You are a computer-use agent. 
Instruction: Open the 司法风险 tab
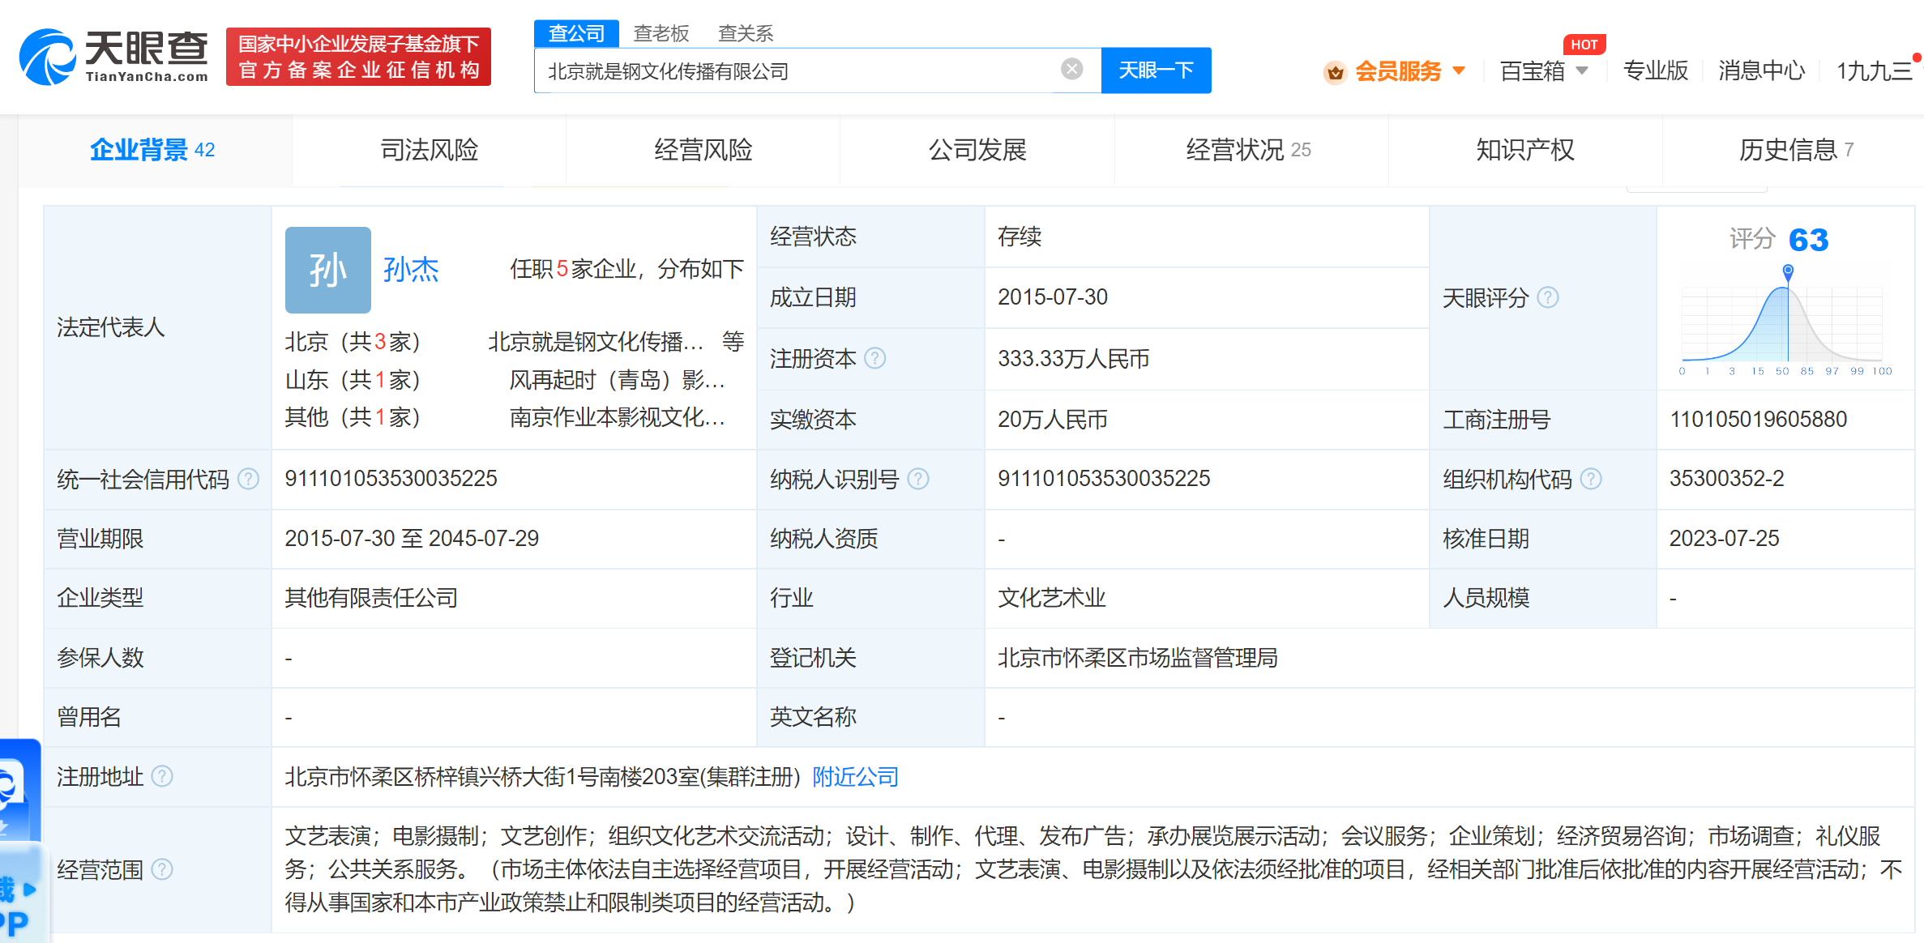[x=430, y=150]
